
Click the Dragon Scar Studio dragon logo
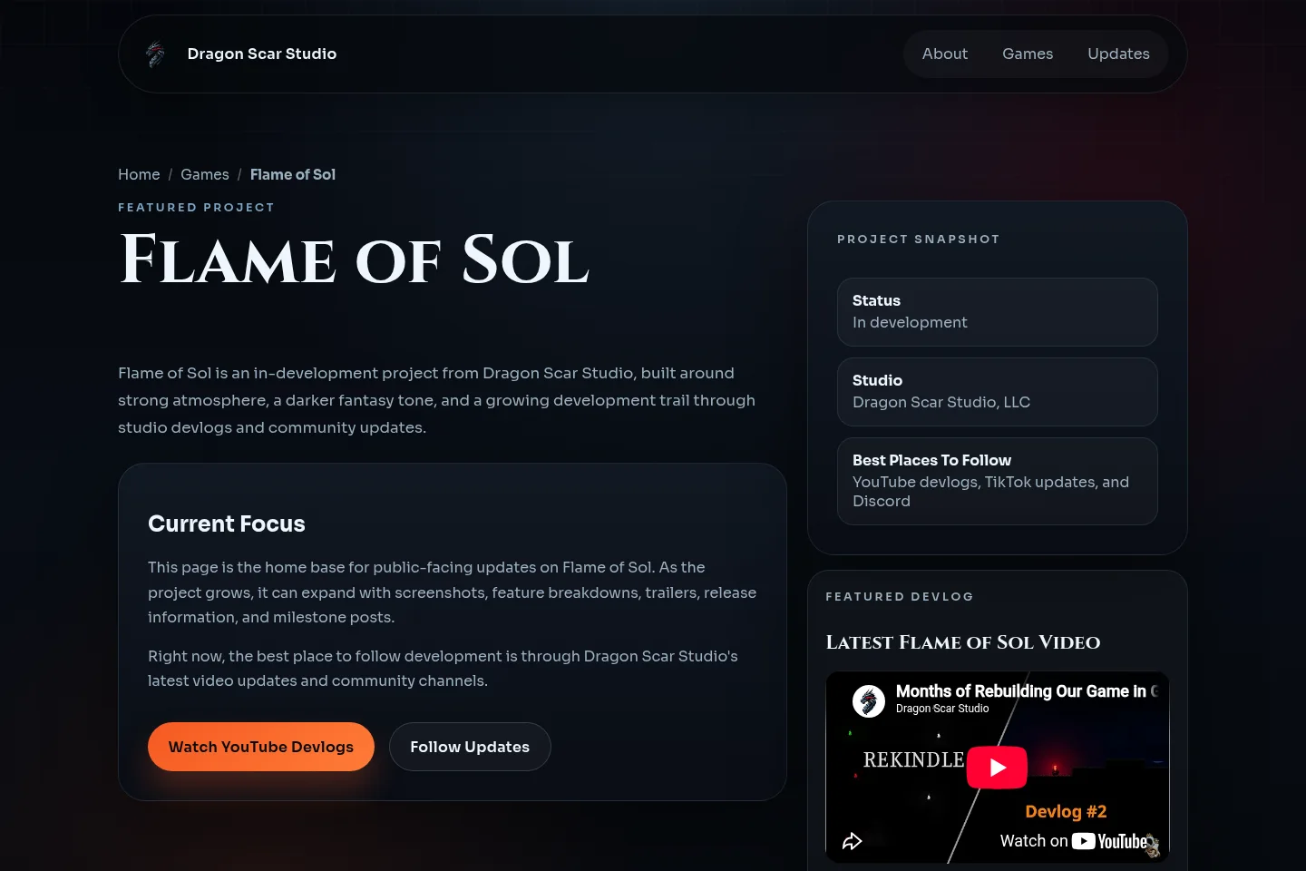pyautogui.click(x=156, y=54)
